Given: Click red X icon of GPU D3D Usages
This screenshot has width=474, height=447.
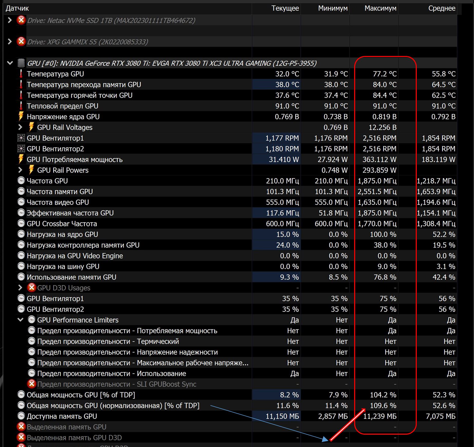Looking at the screenshot, I should 31,288.
